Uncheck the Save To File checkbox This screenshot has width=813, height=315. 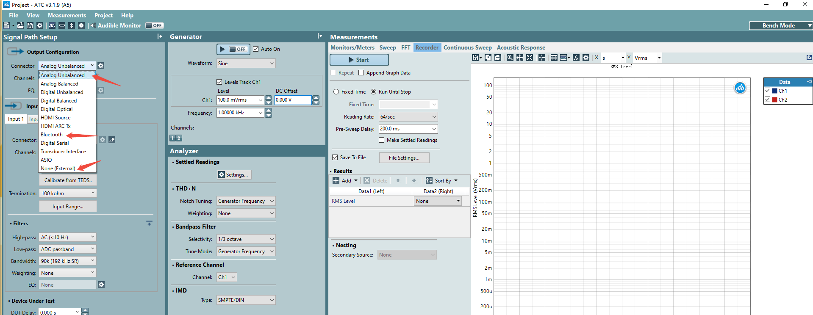pos(335,157)
